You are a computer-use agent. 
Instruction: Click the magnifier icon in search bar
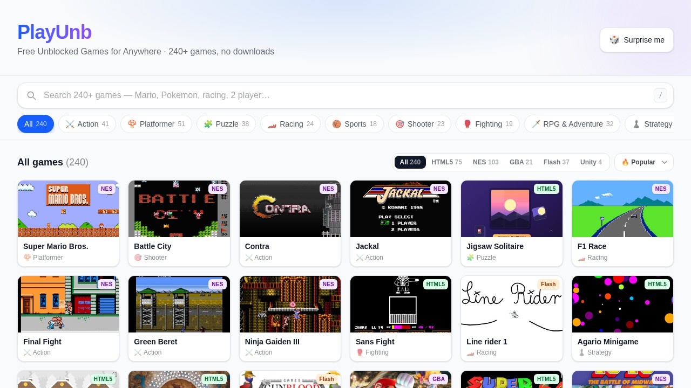pyautogui.click(x=32, y=95)
